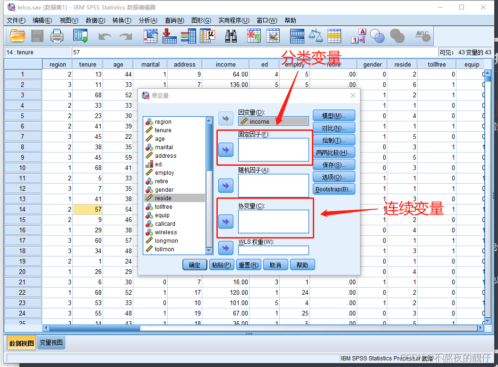Undo with the left curved arrow
The image size is (498, 367).
pos(105,36)
